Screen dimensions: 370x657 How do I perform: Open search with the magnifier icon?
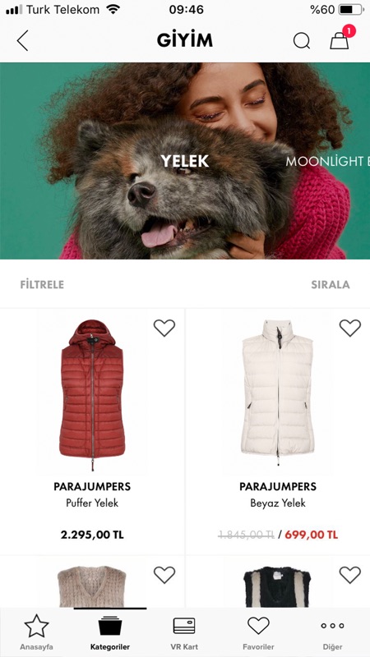(301, 40)
